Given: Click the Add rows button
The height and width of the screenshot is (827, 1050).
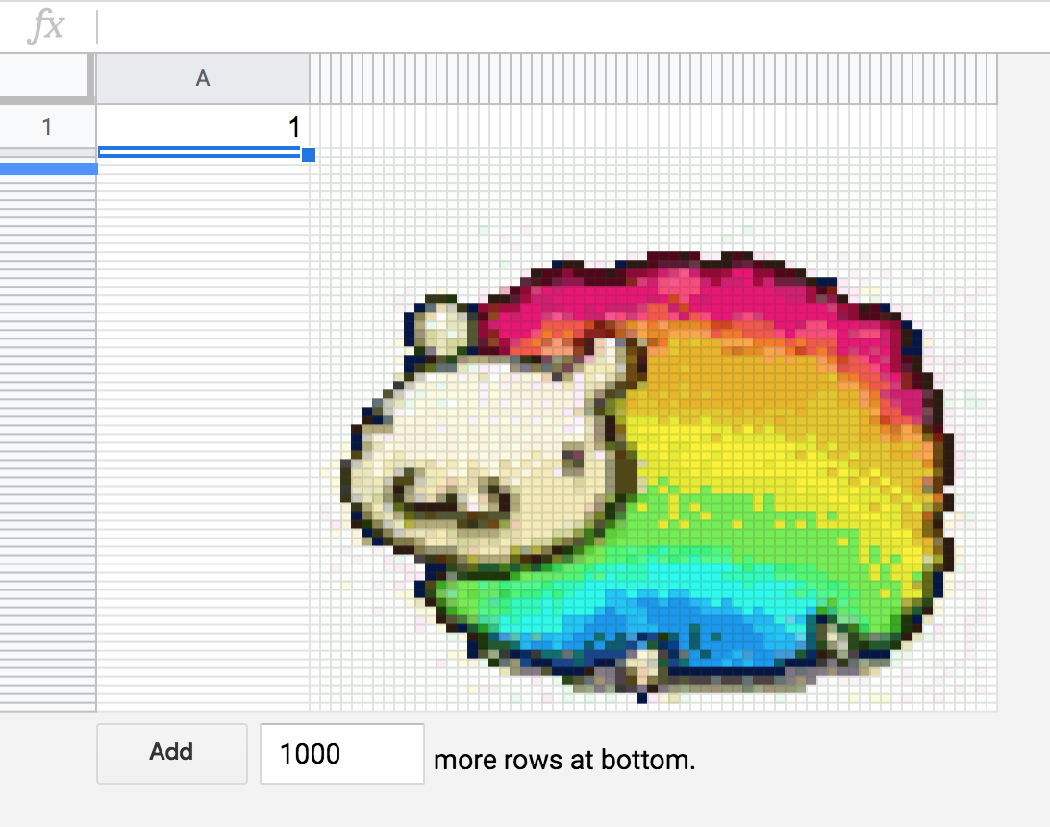Looking at the screenshot, I should pos(172,753).
